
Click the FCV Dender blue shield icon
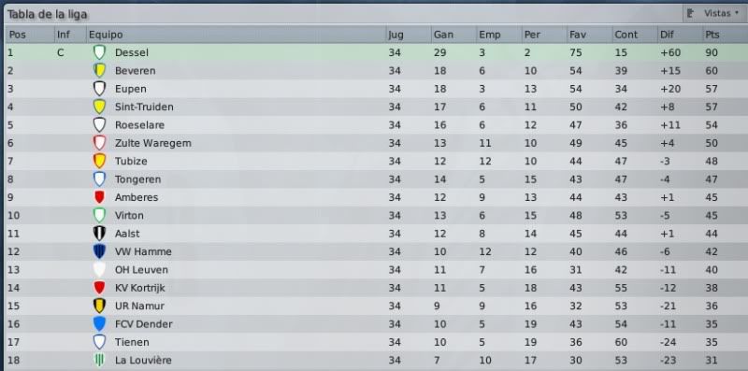(x=99, y=324)
